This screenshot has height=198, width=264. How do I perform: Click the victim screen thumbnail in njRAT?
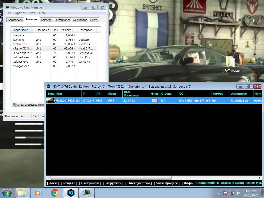51,101
